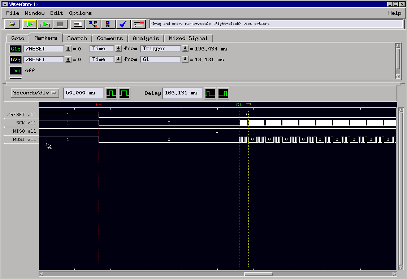This screenshot has width=407, height=279.
Task: Open the G1 /RESET signal dropdown arrow
Action: (x=68, y=49)
